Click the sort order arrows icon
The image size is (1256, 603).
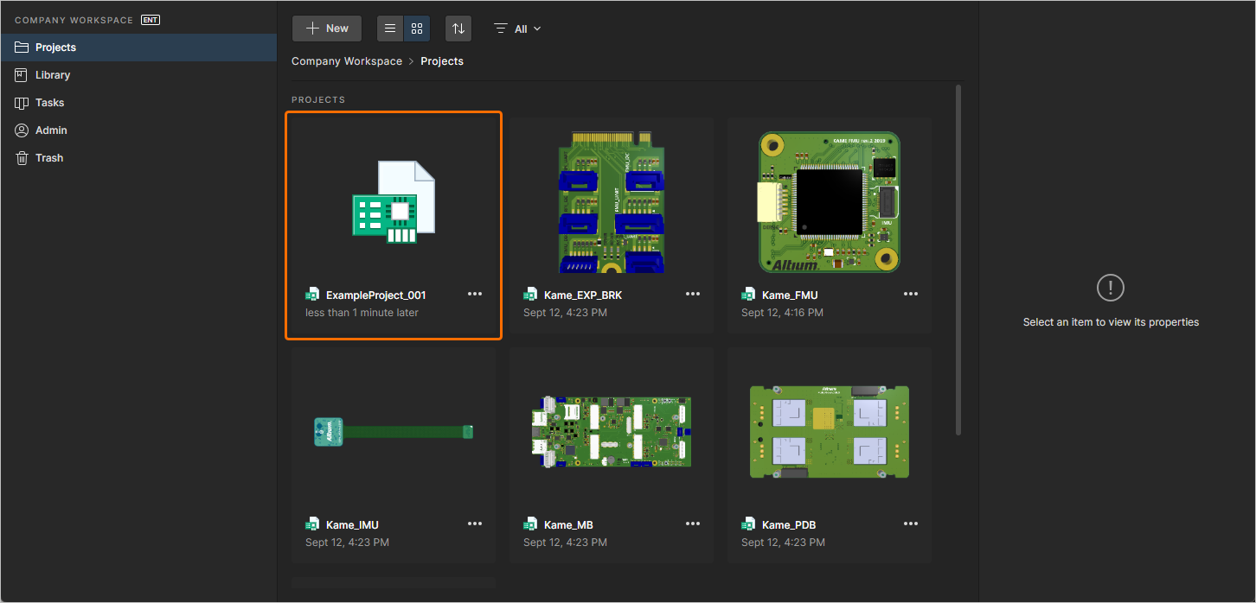tap(458, 28)
